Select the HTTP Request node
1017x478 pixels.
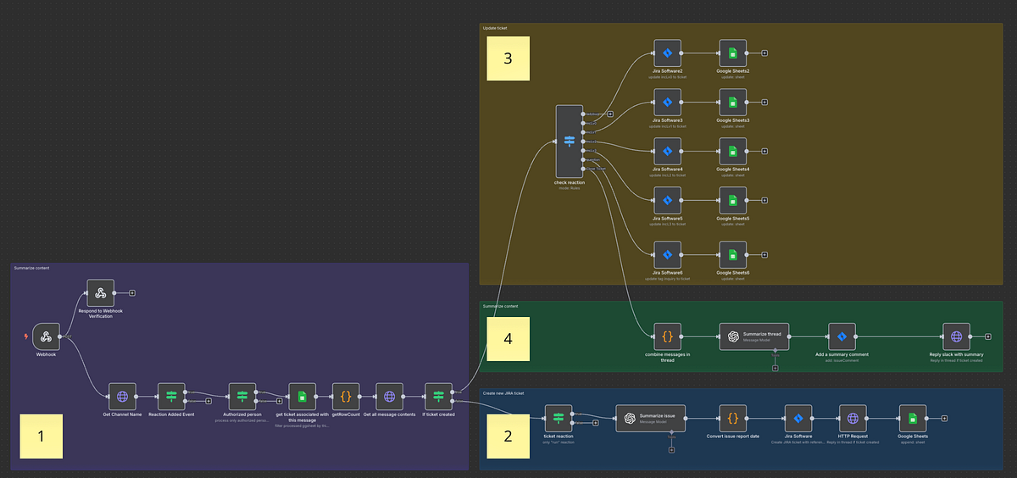pyautogui.click(x=853, y=418)
